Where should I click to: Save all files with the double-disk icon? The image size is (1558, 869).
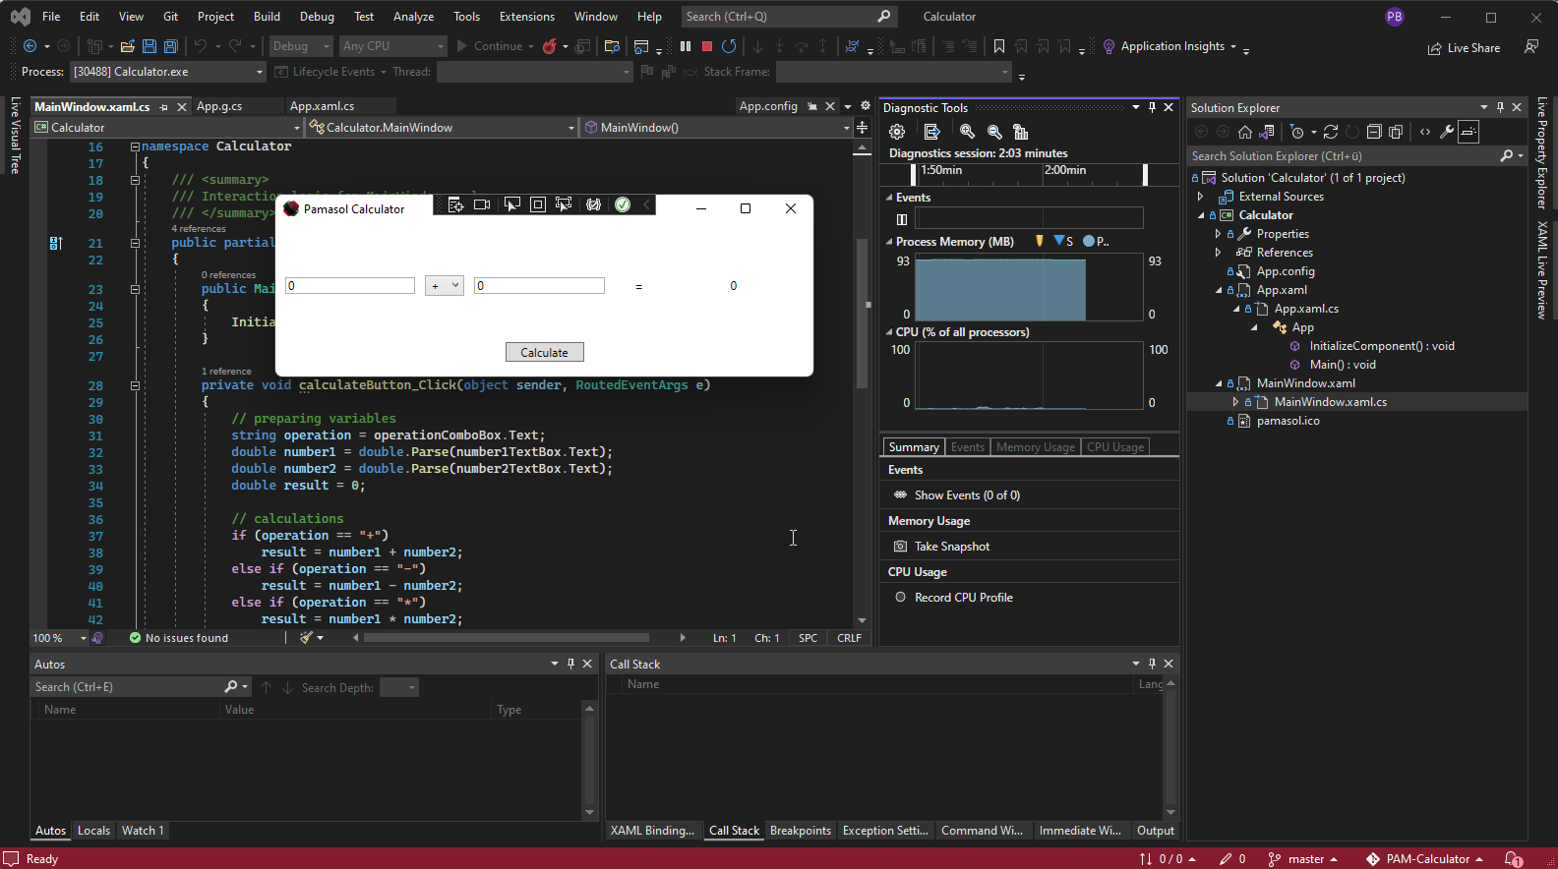coord(171,46)
